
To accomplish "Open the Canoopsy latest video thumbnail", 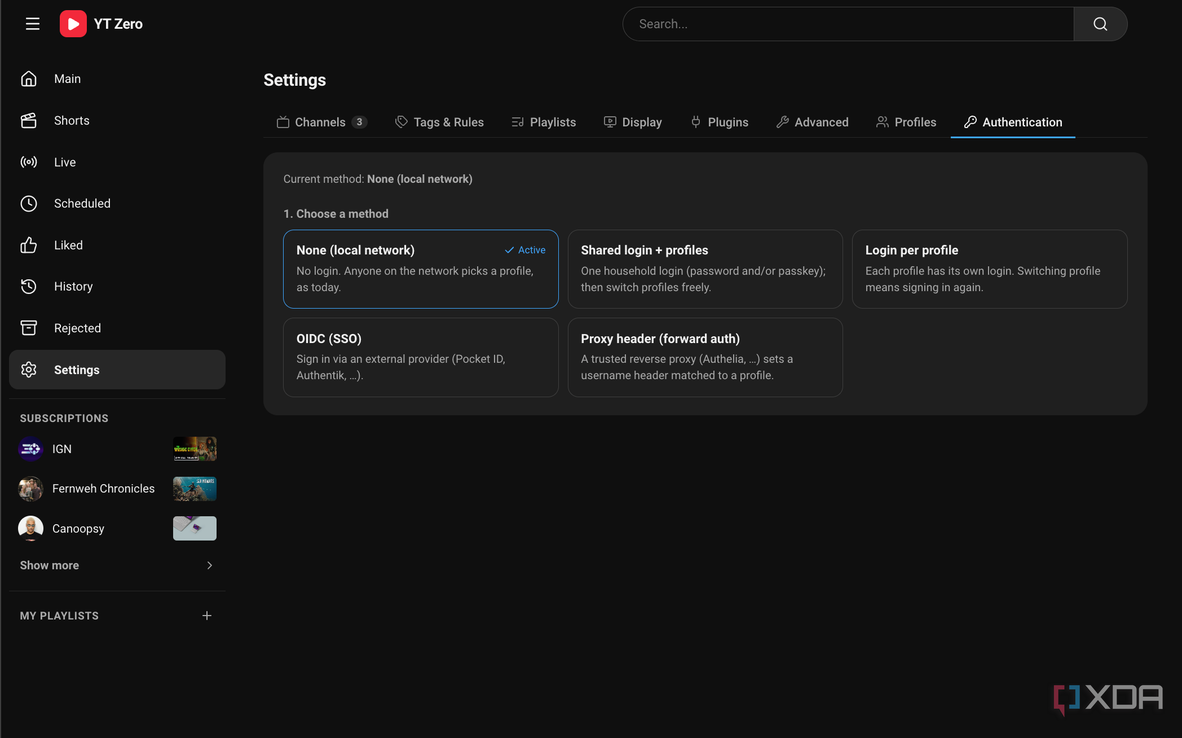I will point(195,529).
